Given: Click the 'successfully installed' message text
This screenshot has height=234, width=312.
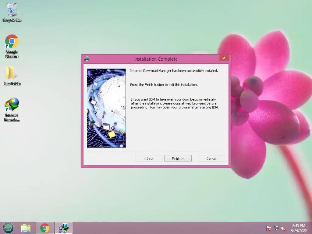Looking at the screenshot, I should (x=174, y=71).
